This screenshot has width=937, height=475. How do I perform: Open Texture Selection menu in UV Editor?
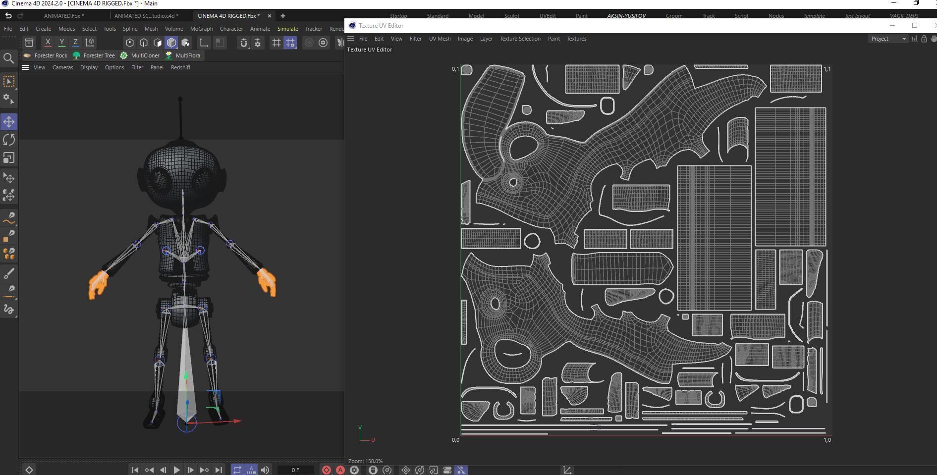coord(520,39)
